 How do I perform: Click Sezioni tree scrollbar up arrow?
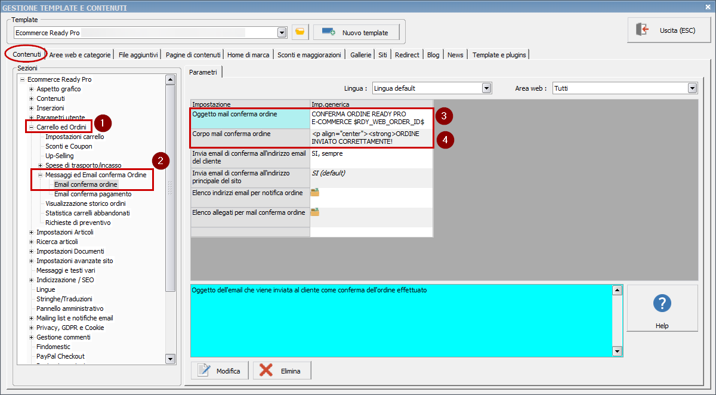pyautogui.click(x=170, y=79)
